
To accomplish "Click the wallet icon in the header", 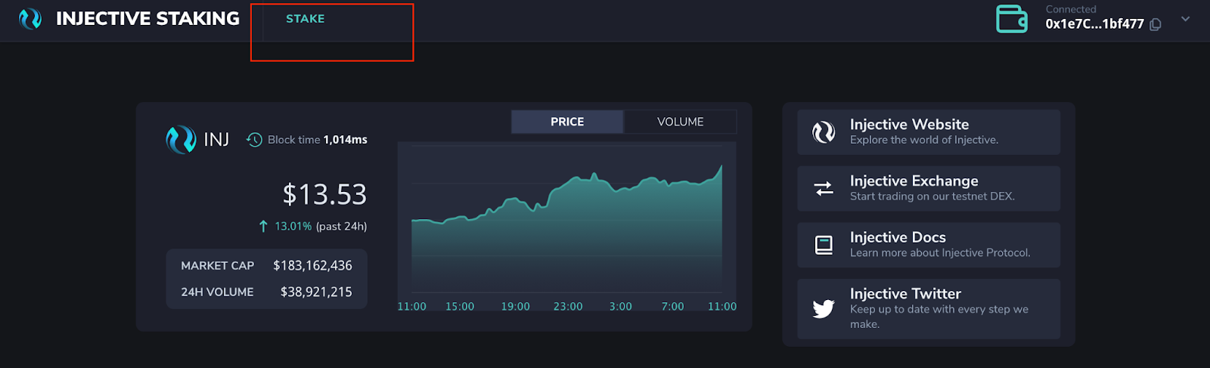I will pos(1012,19).
